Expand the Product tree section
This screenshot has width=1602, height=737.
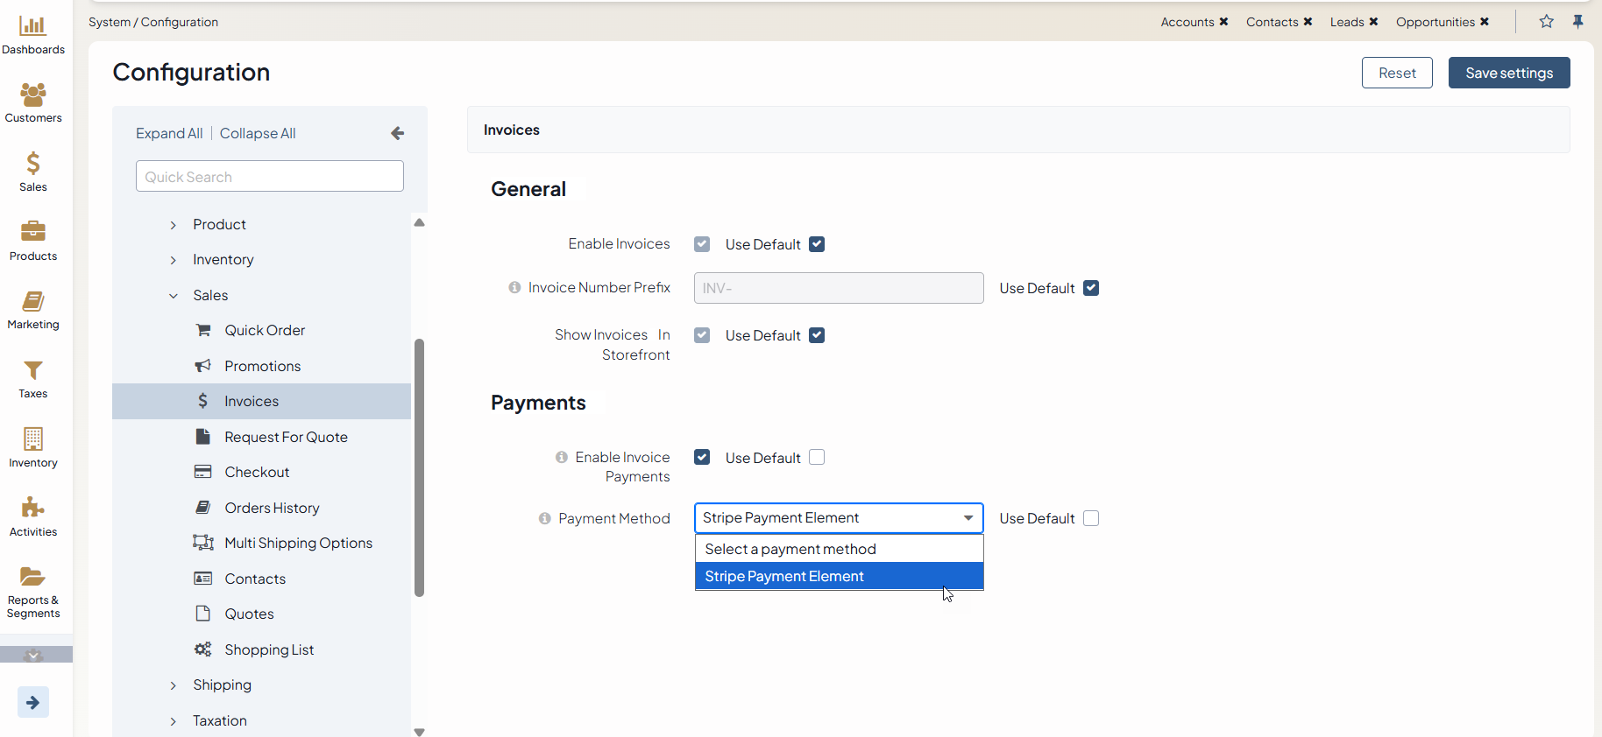pos(174,225)
